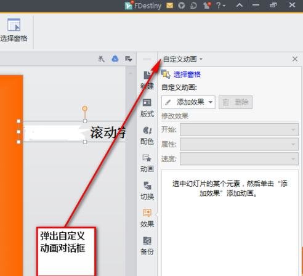Open the 效果 effects sidebar icon

(x=147, y=218)
